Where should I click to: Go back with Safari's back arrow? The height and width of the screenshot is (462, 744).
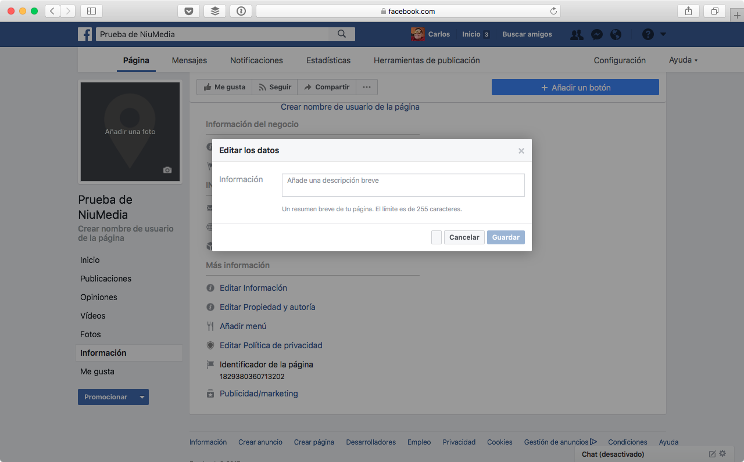[x=52, y=11]
